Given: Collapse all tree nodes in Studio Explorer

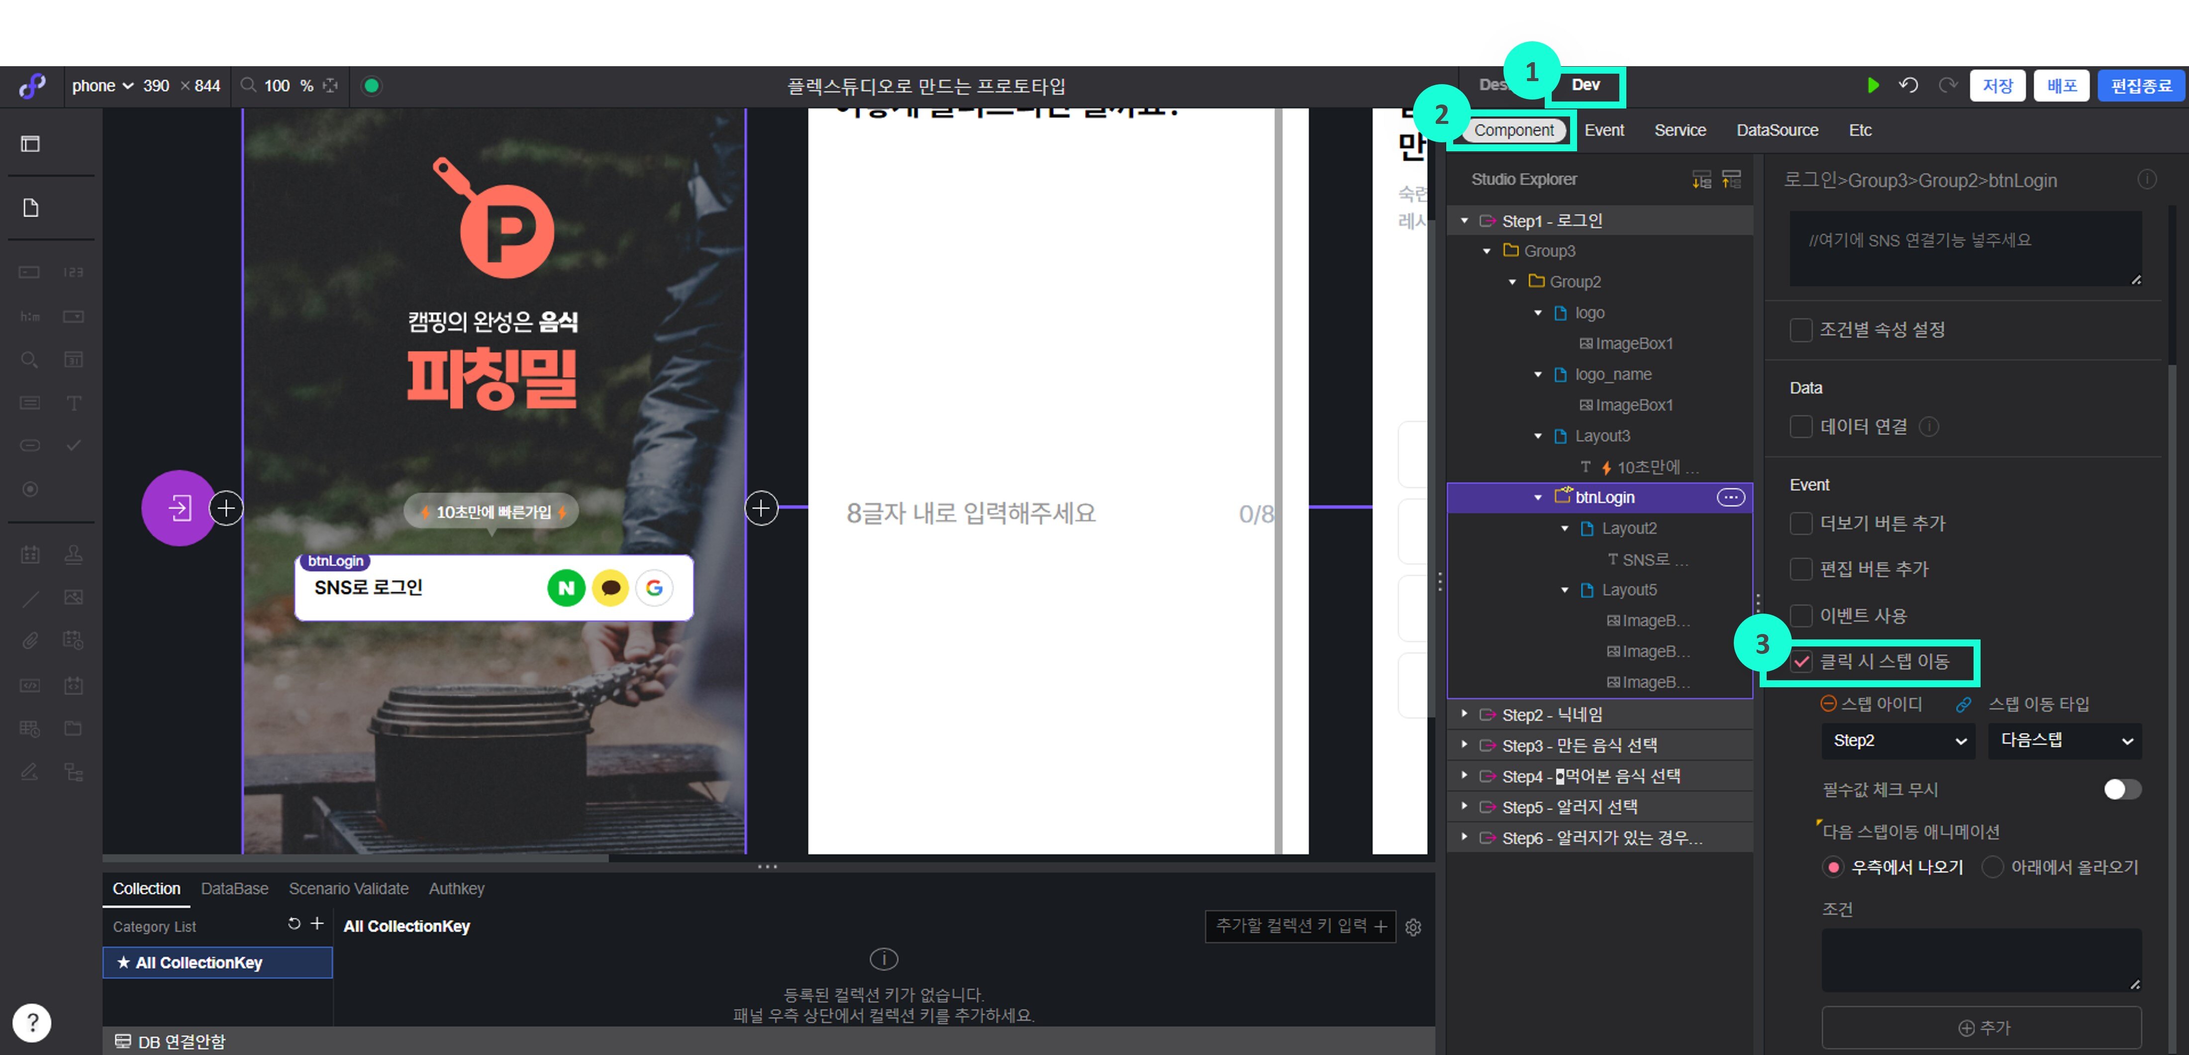Looking at the screenshot, I should [x=1731, y=179].
